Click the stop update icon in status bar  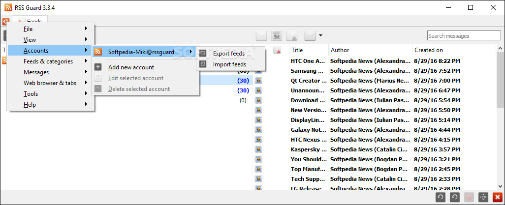point(469,197)
